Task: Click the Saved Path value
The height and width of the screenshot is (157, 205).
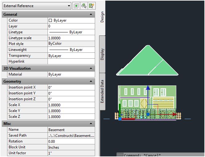Action: point(71,135)
